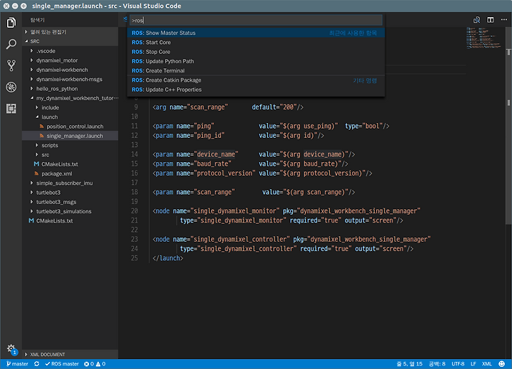Image resolution: width=512 pixels, height=369 pixels.
Task: Open the root-level CMakeLists.txt at tree bottom
Action: pyautogui.click(x=70, y=220)
